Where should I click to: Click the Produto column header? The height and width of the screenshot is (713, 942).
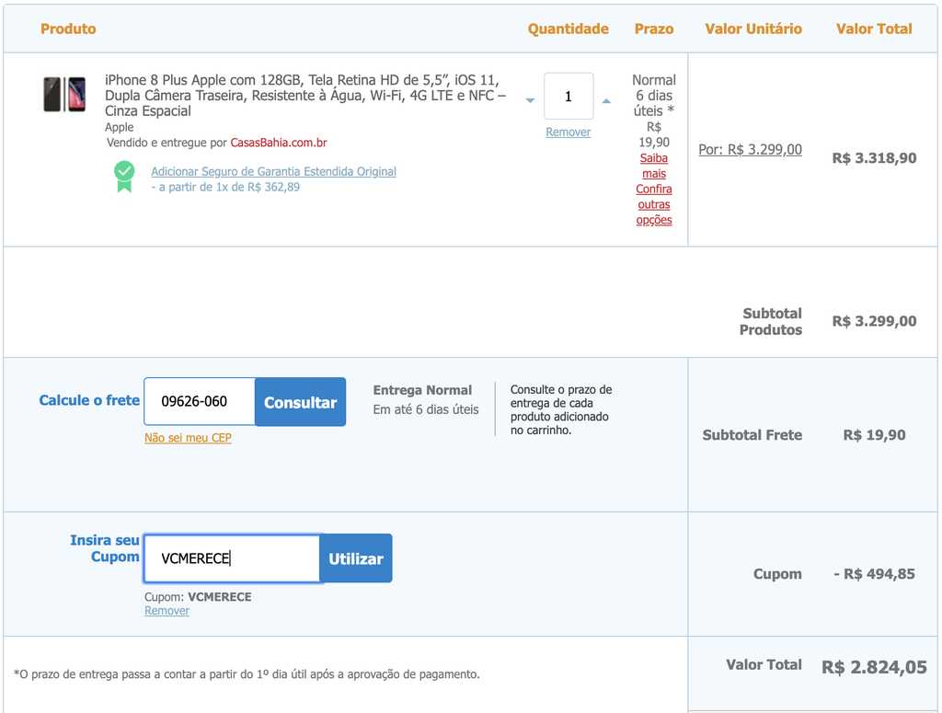pos(68,29)
